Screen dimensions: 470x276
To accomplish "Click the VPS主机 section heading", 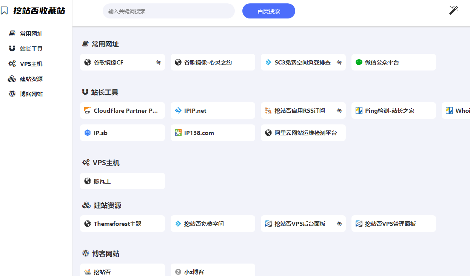I will [x=106, y=163].
